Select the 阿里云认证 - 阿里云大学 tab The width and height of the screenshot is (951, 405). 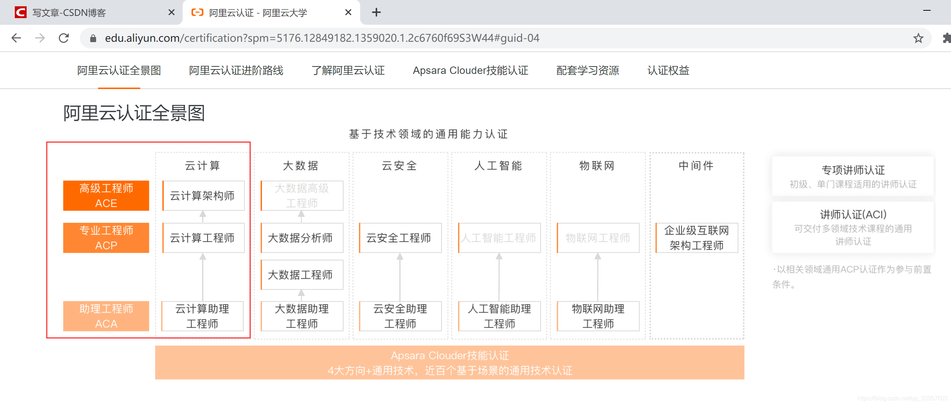(x=271, y=13)
